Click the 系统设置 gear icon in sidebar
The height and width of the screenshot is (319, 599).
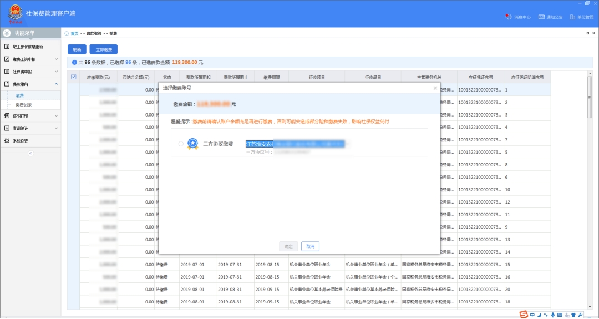[x=7, y=141]
